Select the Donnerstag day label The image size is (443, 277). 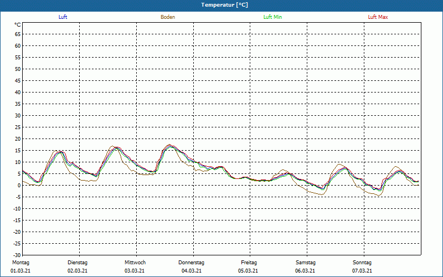pos(191,263)
